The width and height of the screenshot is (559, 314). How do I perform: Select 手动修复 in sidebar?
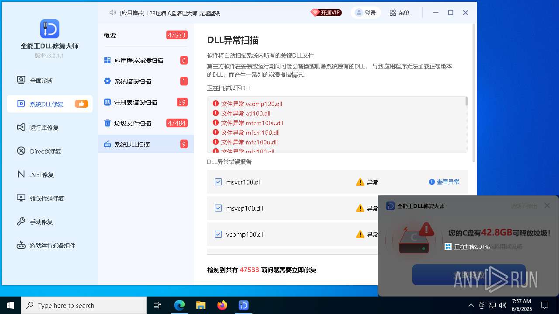[50, 222]
